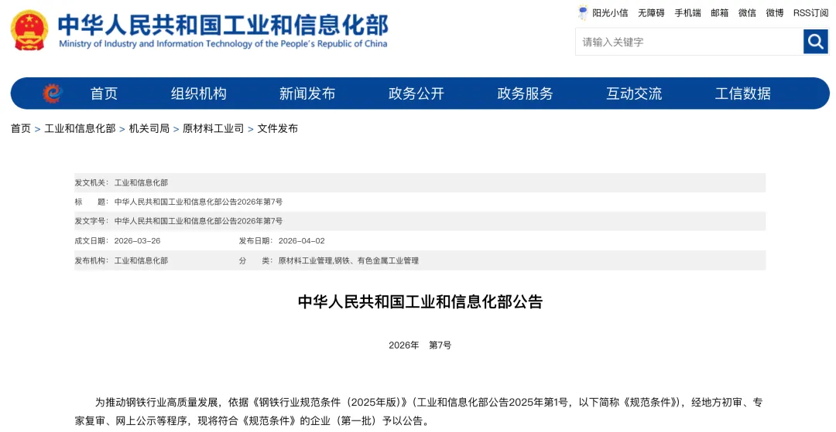Click the national emblem logo
836x432 pixels.
[30, 30]
